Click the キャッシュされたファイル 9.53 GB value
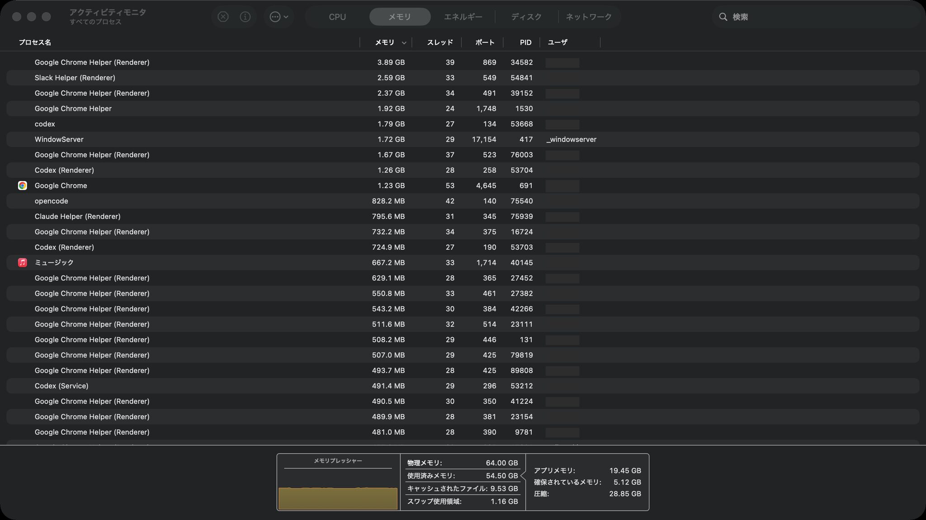926x520 pixels. [504, 488]
